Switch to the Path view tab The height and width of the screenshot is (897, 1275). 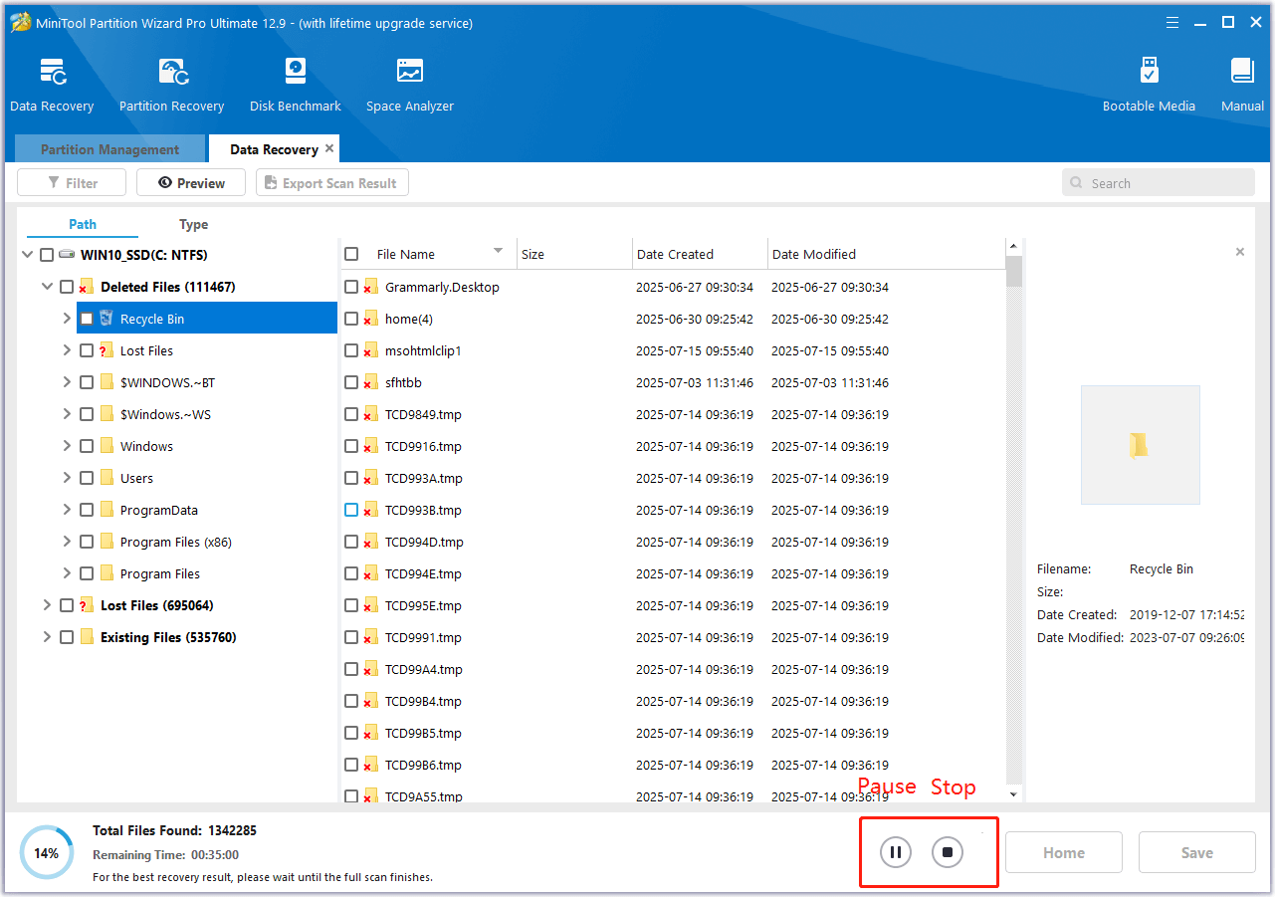pyautogui.click(x=83, y=224)
